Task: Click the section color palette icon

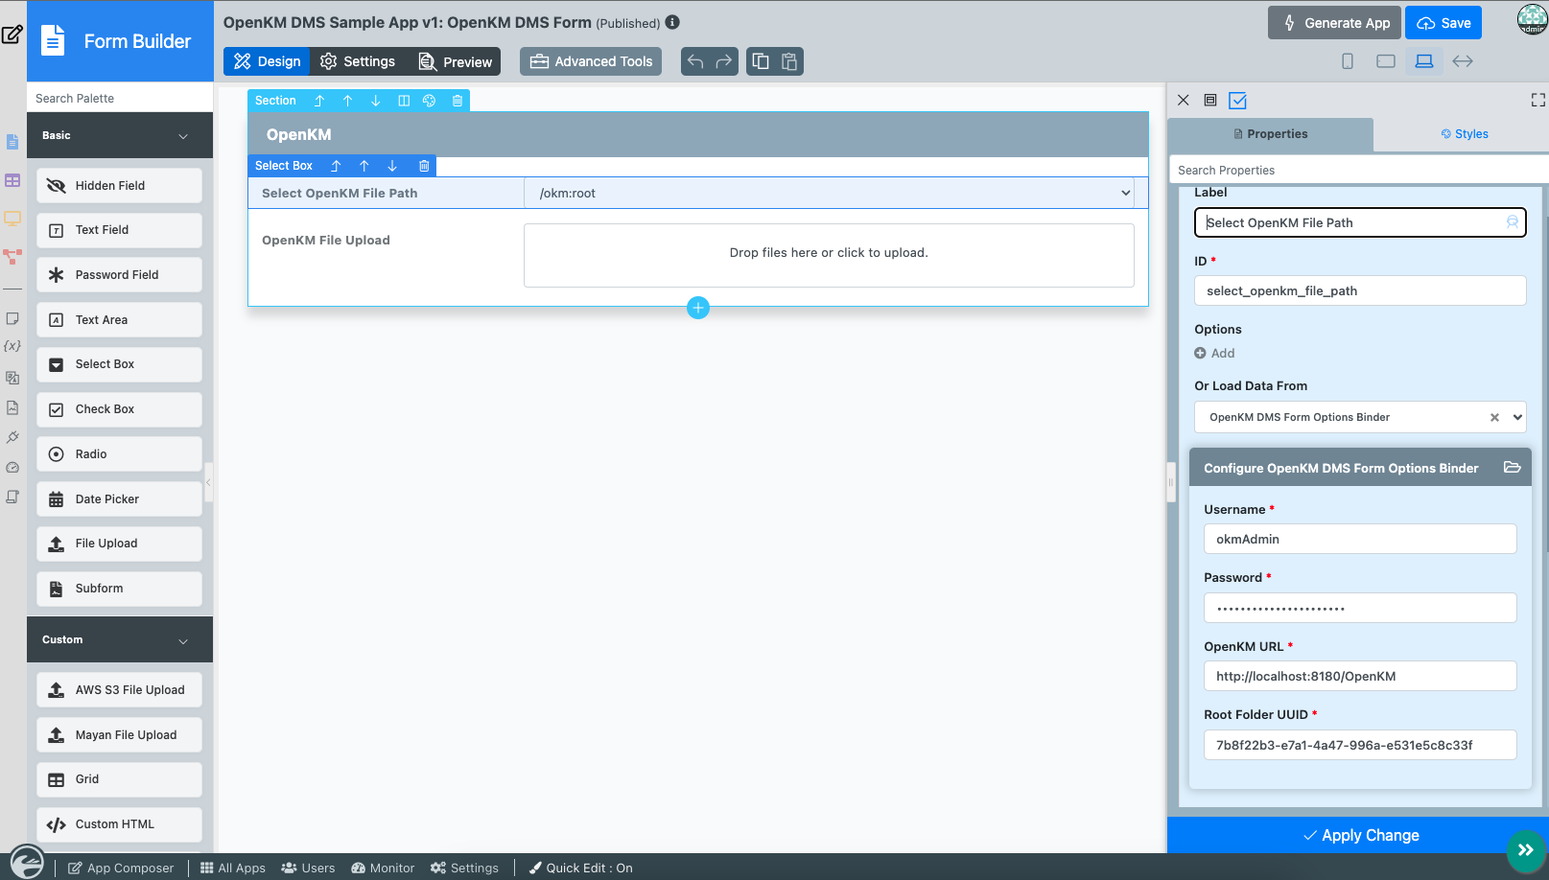Action: [430, 101]
